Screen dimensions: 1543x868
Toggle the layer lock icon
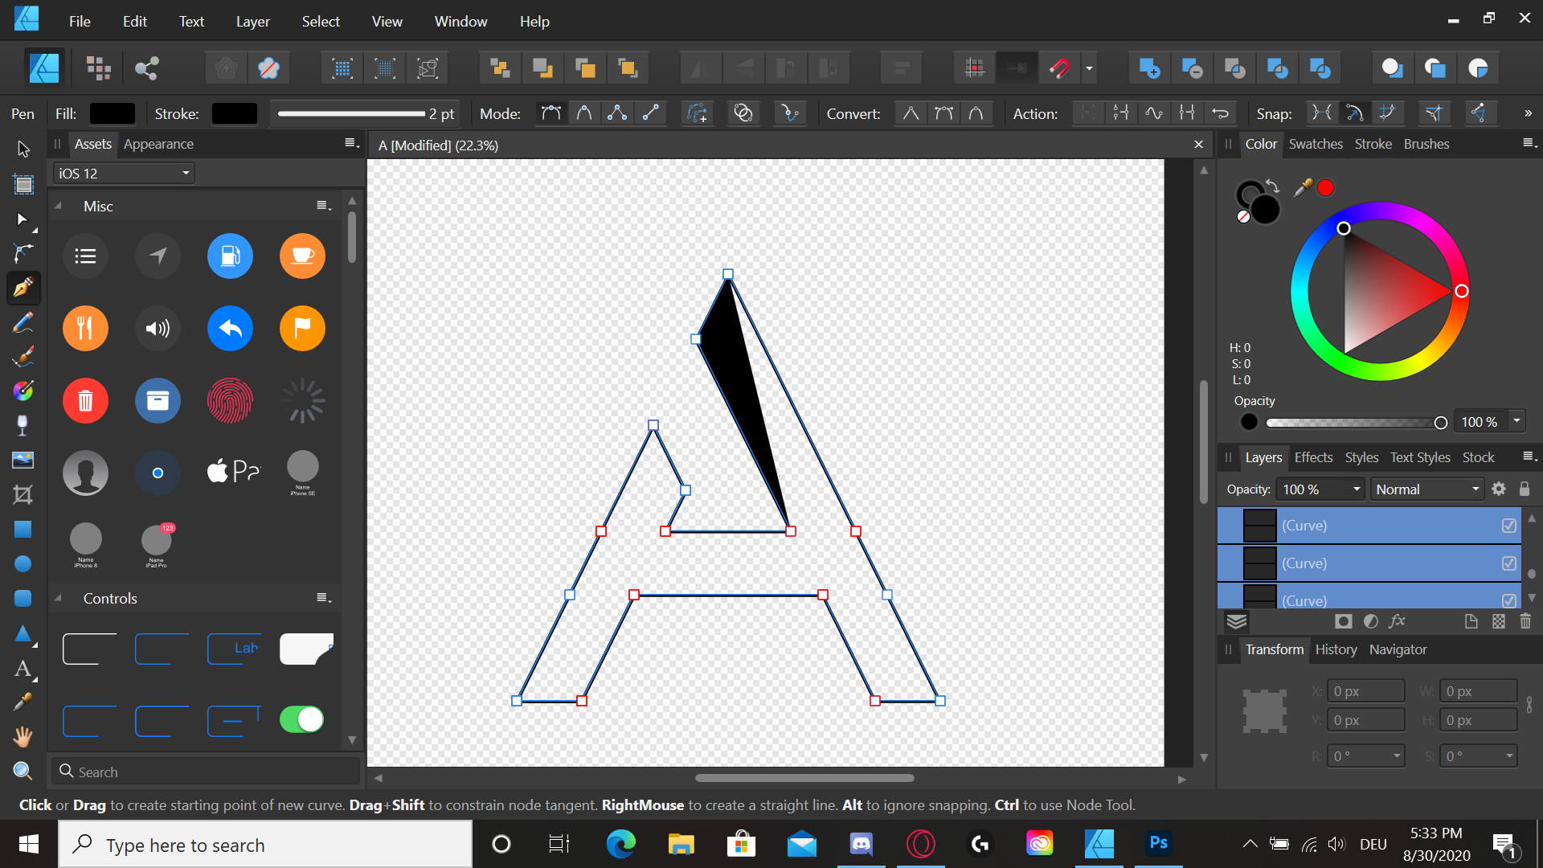tap(1525, 489)
